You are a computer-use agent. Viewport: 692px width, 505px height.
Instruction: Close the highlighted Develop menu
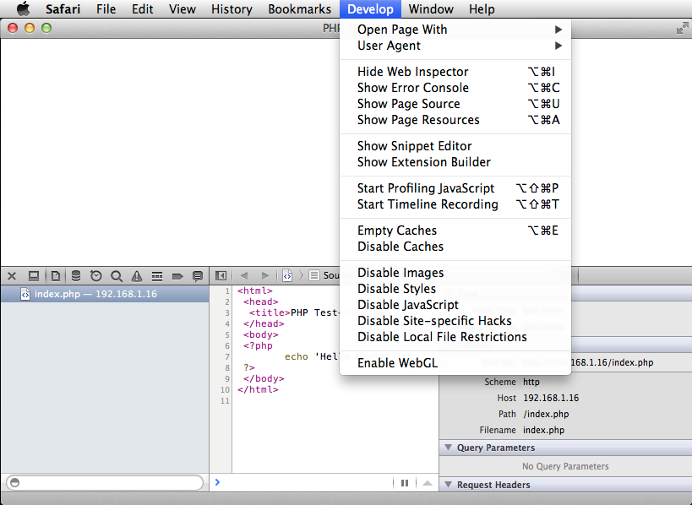[370, 8]
